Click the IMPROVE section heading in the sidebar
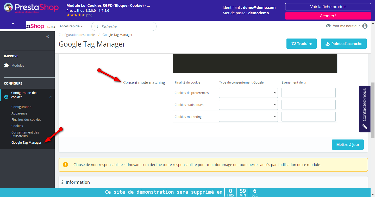Image resolution: width=375 pixels, height=197 pixels. pyautogui.click(x=11, y=56)
